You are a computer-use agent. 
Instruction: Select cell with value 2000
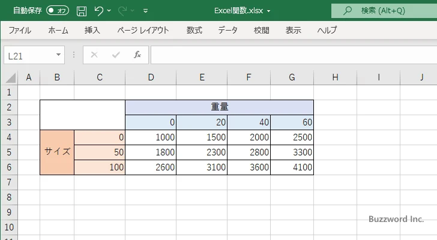249,137
